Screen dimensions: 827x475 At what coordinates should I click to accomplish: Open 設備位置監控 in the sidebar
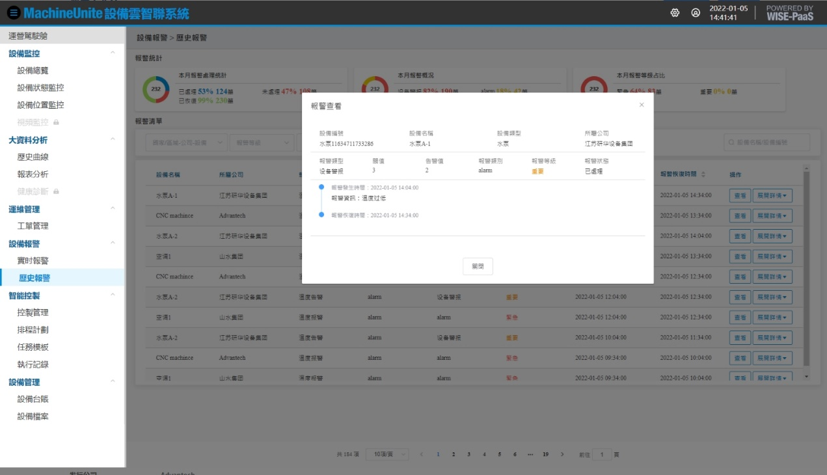(41, 105)
